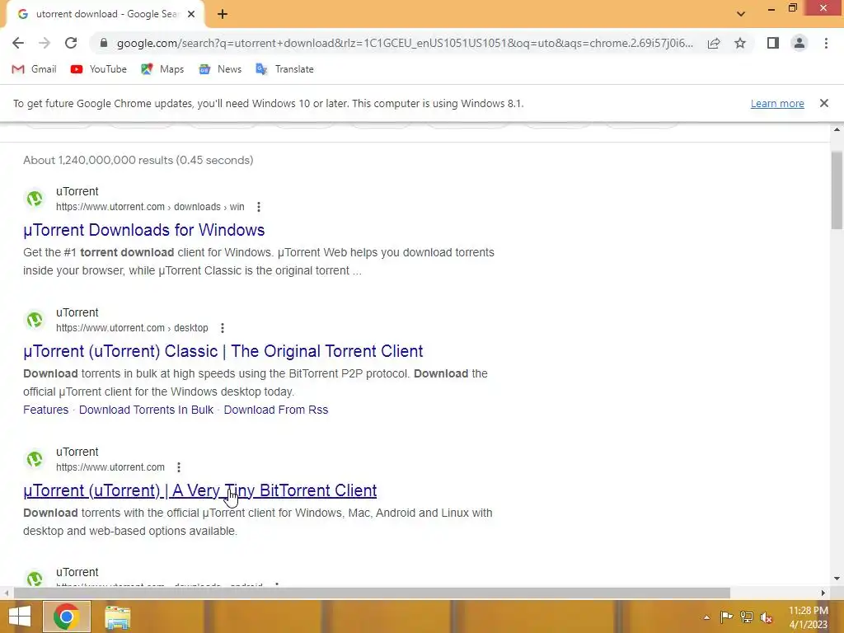Dismiss the Chrome update notification bar

pos(823,103)
